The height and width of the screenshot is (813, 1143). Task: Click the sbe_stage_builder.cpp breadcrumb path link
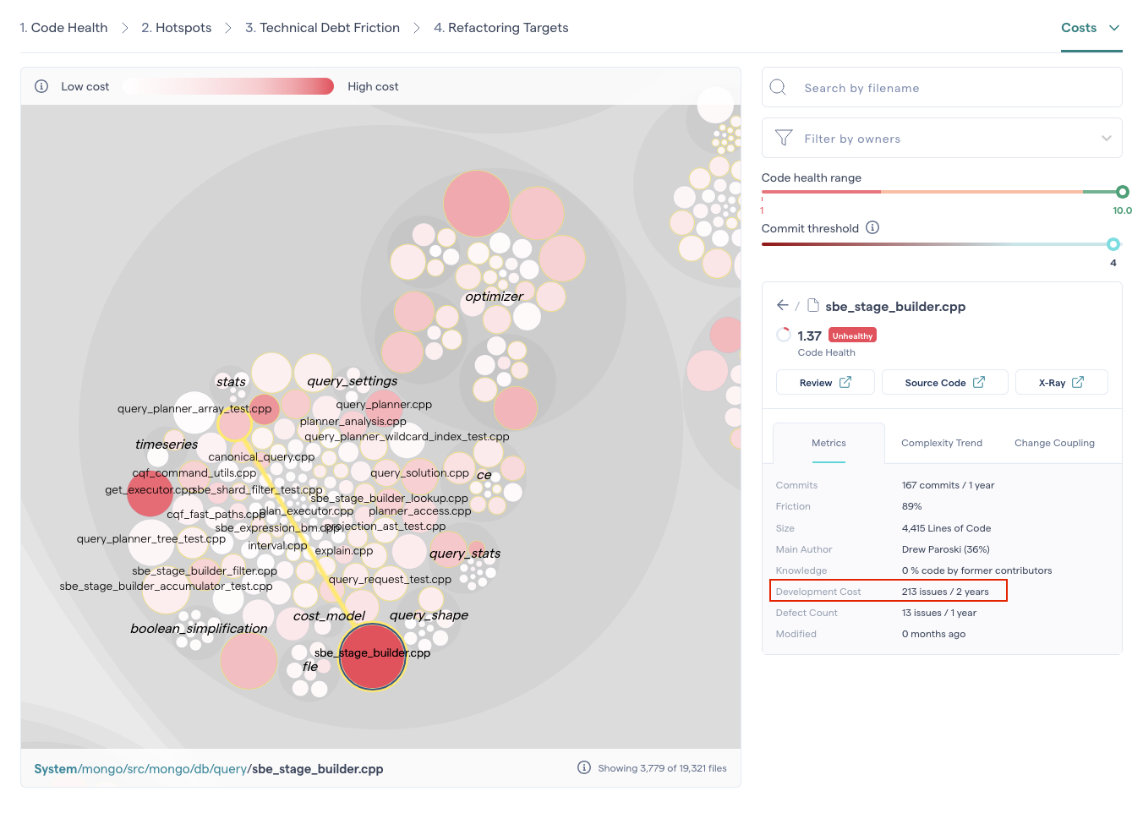(316, 768)
